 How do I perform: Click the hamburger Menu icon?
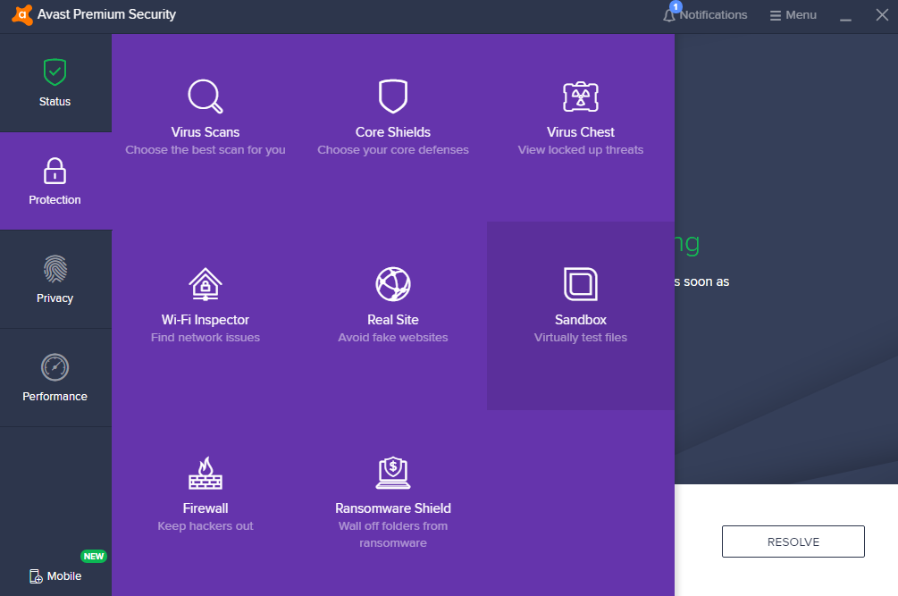pyautogui.click(x=776, y=15)
